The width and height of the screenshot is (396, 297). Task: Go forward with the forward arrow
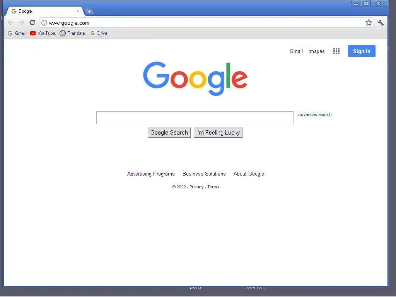[x=21, y=23]
